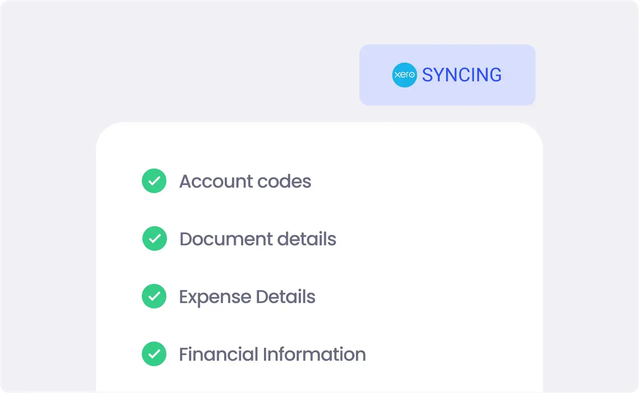Click the word "Document" in the list

[x=226, y=239]
